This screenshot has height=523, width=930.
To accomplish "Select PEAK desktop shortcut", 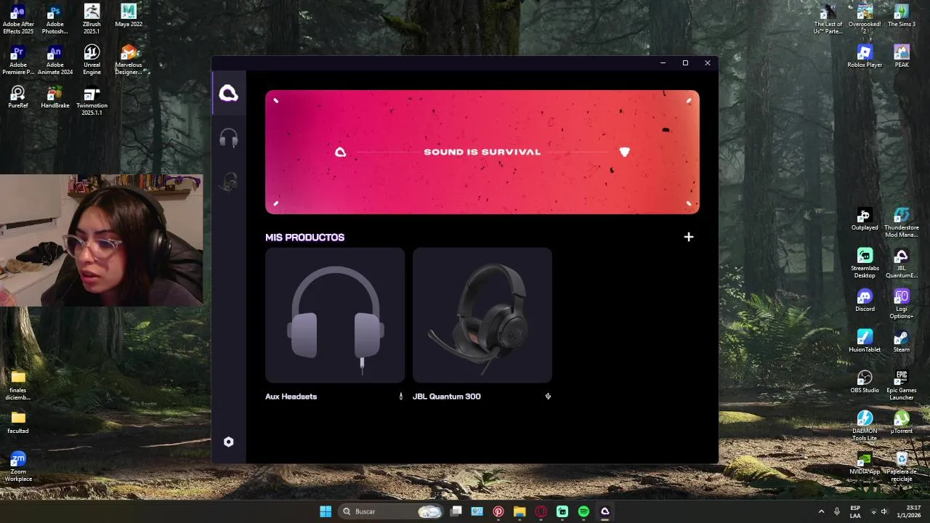I will pyautogui.click(x=902, y=57).
